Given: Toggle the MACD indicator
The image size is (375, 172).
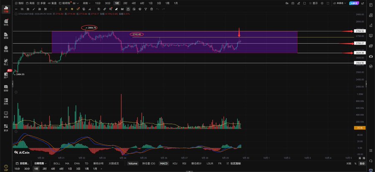Looking at the screenshot, I should point(164,164).
